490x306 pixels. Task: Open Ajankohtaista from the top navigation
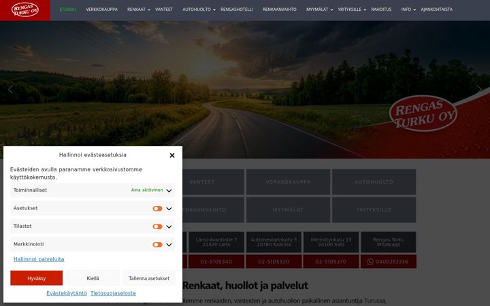[436, 10]
